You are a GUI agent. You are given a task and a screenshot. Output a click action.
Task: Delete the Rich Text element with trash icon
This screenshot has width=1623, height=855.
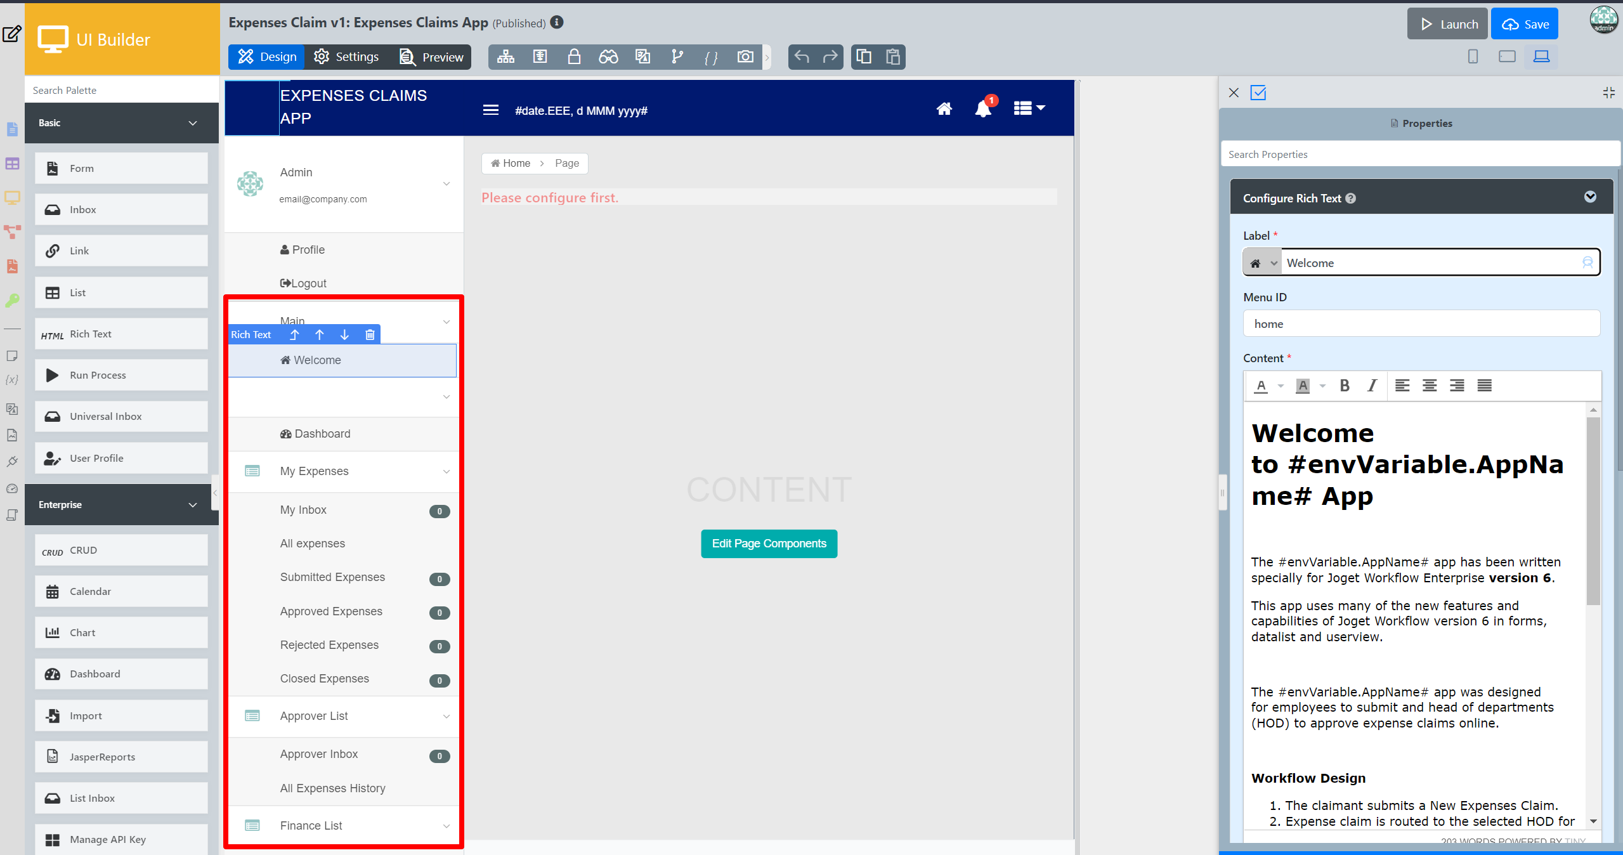tap(370, 334)
